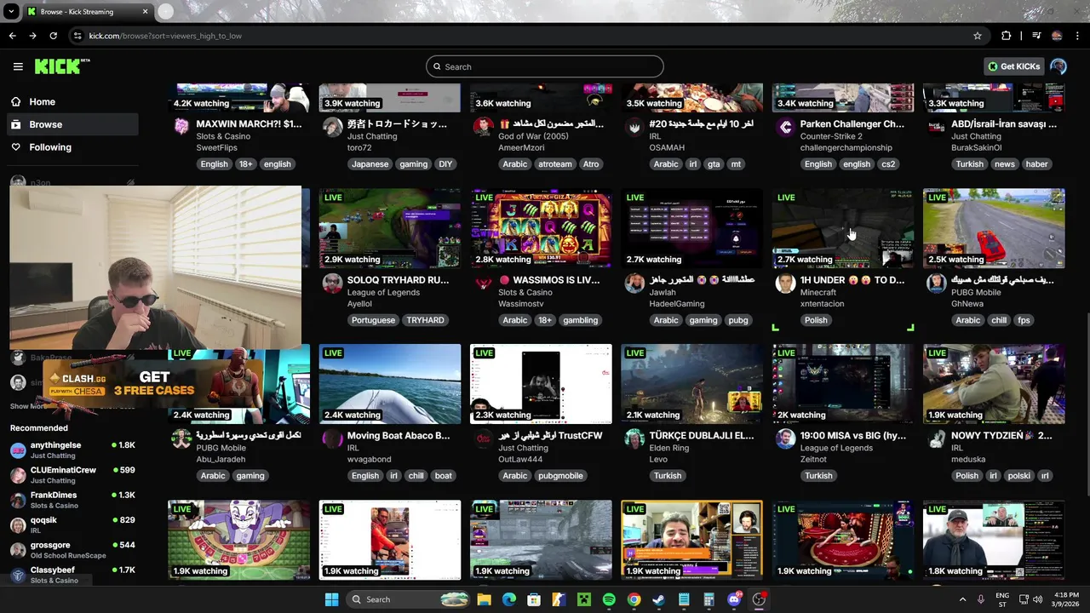This screenshot has width=1090, height=613.
Task: Click the Minecraft category under 1H UNDER
Action: pyautogui.click(x=818, y=292)
